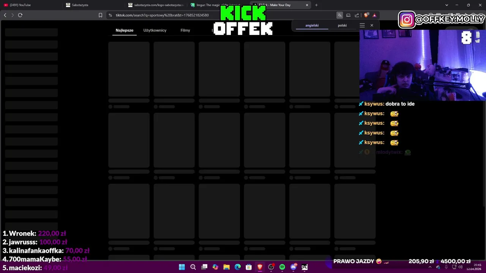Close the TikTok - Make Your Day tab
The width and height of the screenshot is (486, 273).
click(307, 5)
